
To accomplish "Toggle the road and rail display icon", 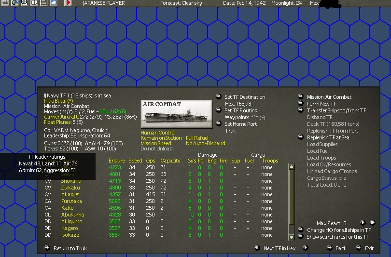I will 44,3.
